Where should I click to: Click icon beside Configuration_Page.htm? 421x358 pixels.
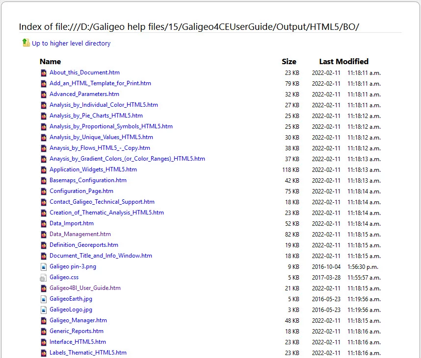coord(44,191)
